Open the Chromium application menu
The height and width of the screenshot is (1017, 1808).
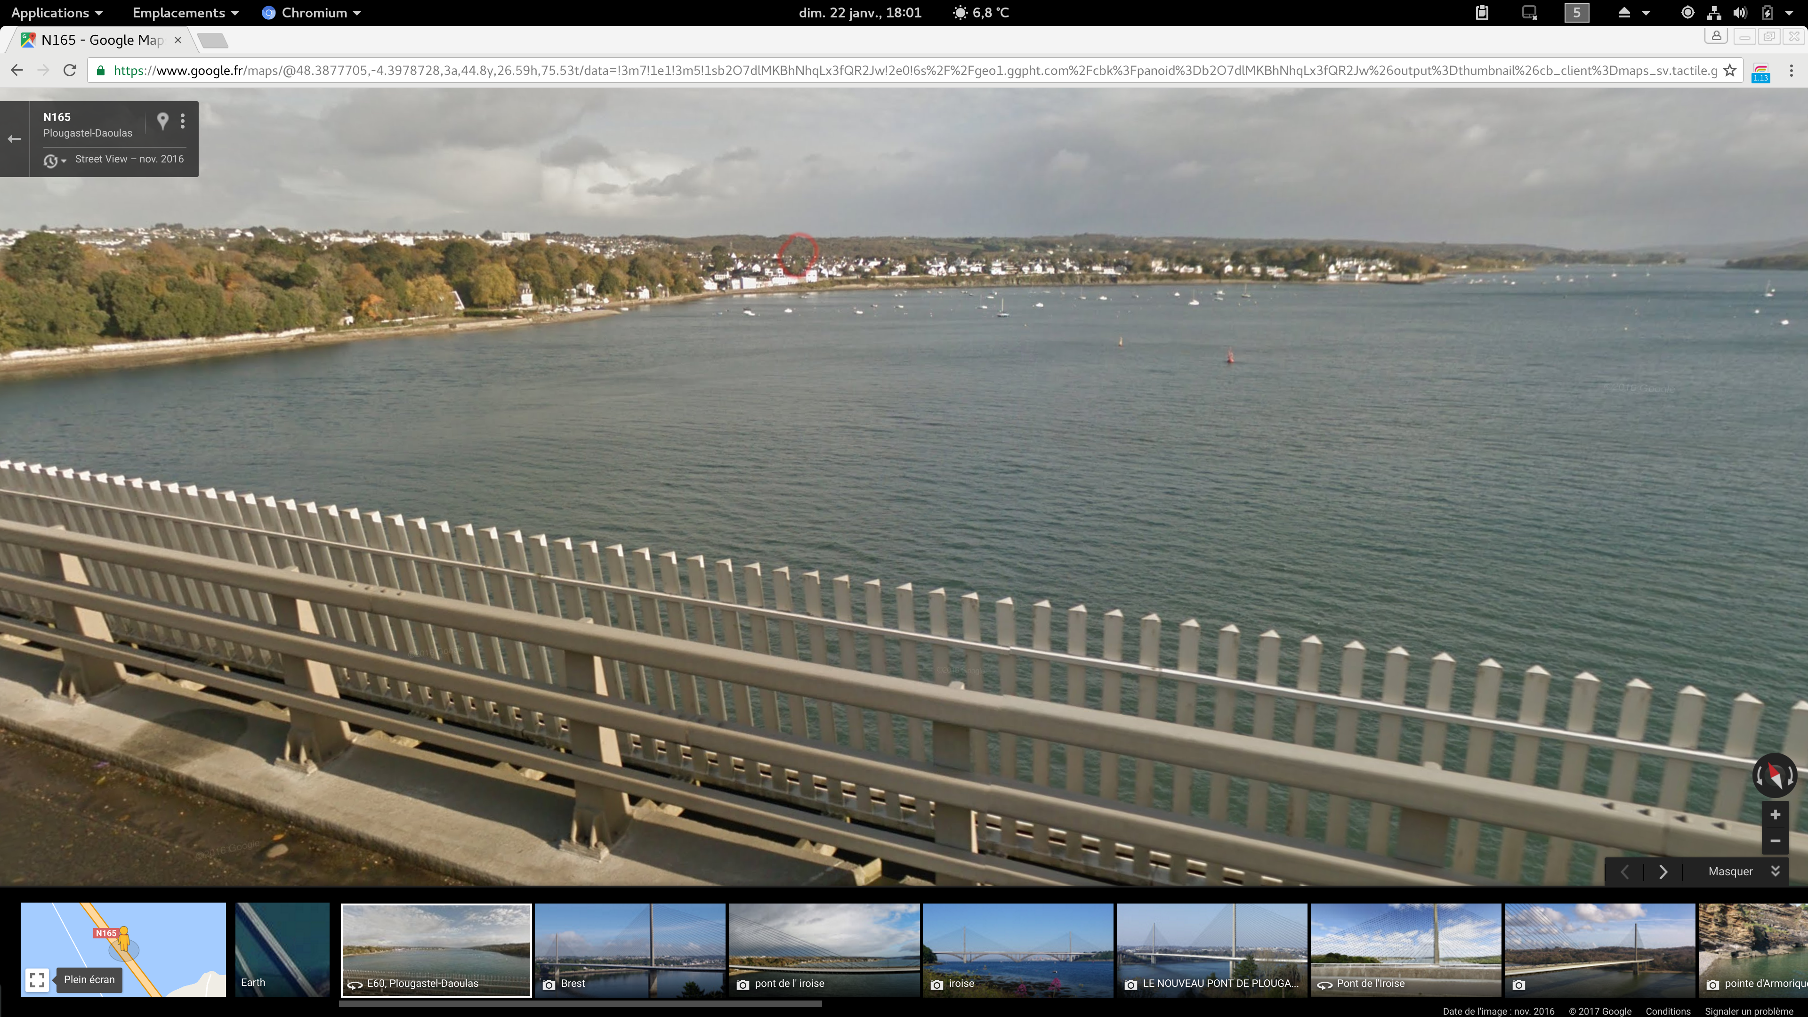click(312, 13)
